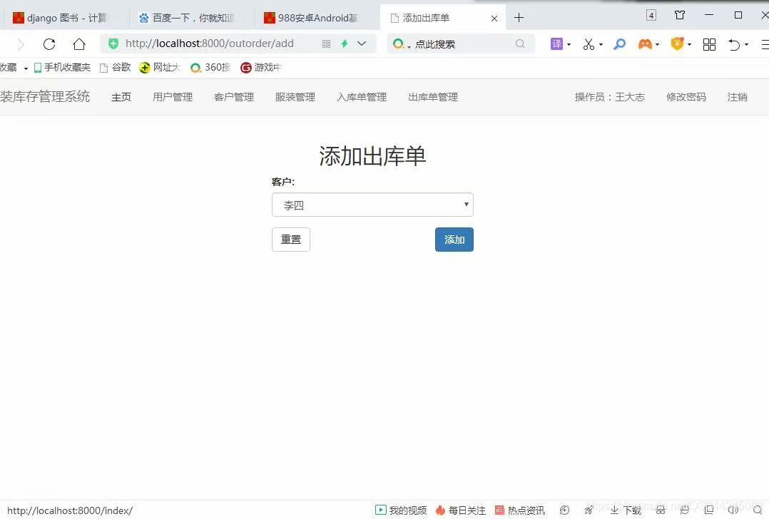Image resolution: width=769 pixels, height=519 pixels.
Task: Click the scissors screenshot tool icon
Action: click(589, 44)
